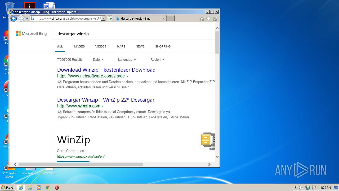Click the address bar URL field
The height and width of the screenshot is (191, 339).
tap(66, 19)
